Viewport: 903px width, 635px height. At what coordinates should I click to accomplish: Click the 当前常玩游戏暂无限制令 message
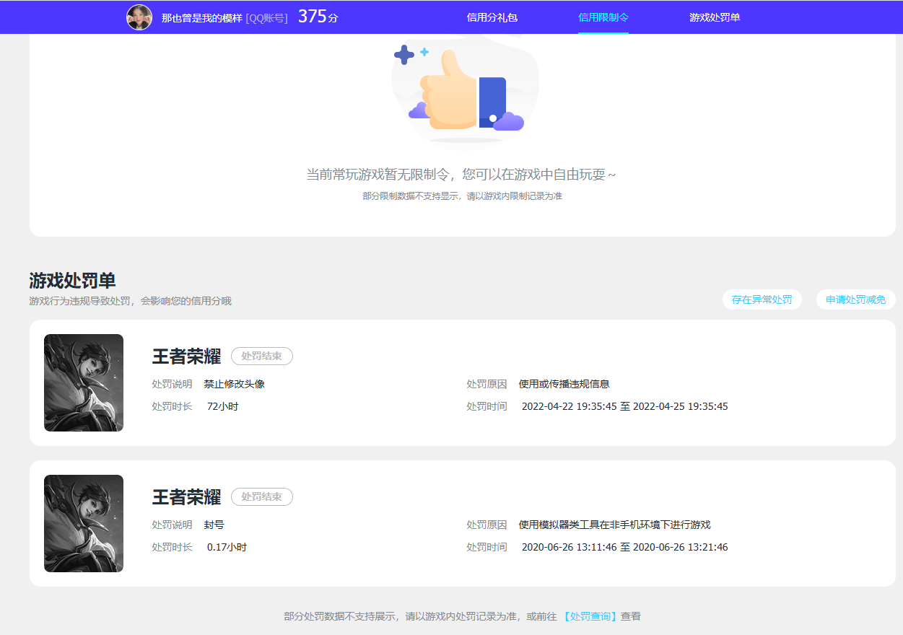461,175
